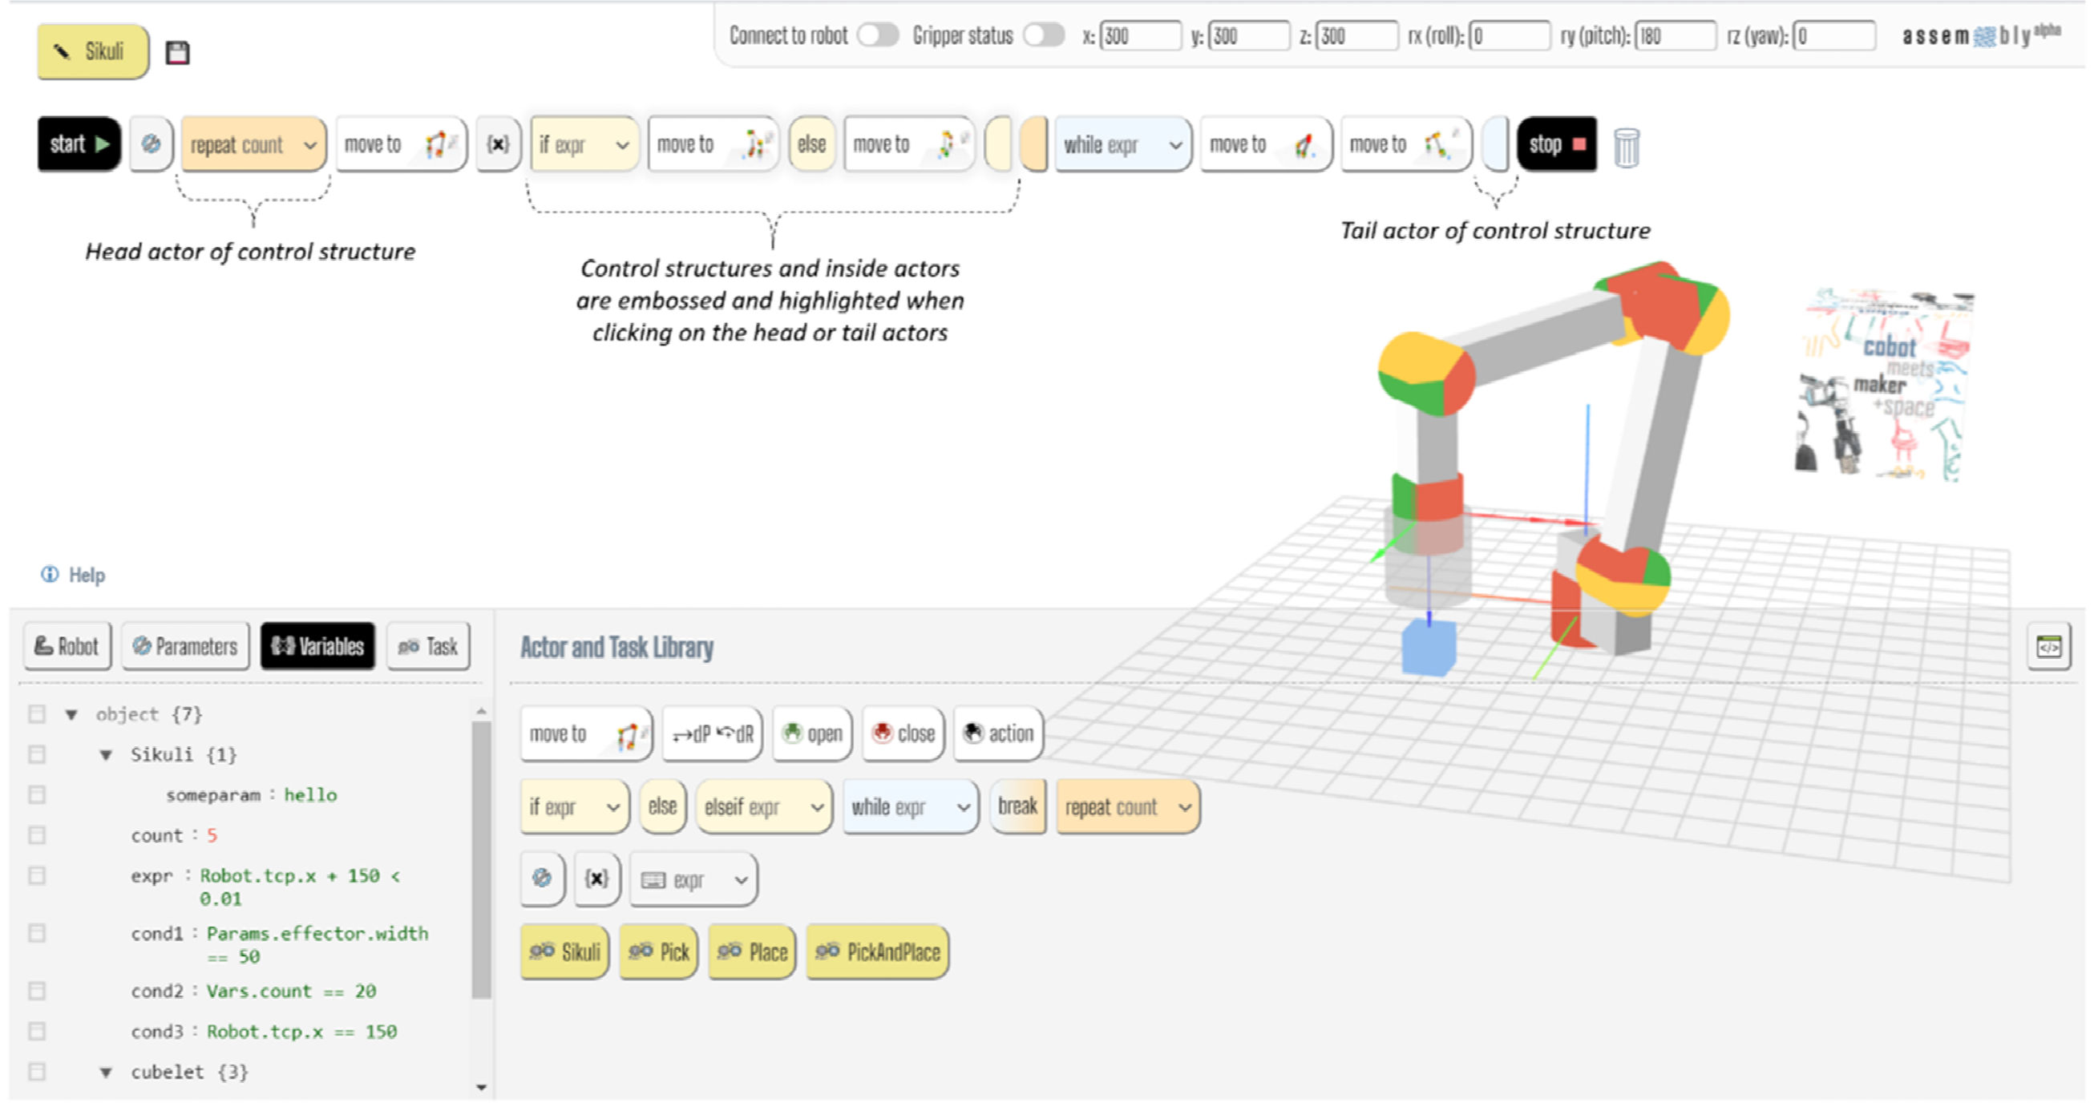Toggle the Gripper status switch
The height and width of the screenshot is (1103, 2094).
[1044, 35]
